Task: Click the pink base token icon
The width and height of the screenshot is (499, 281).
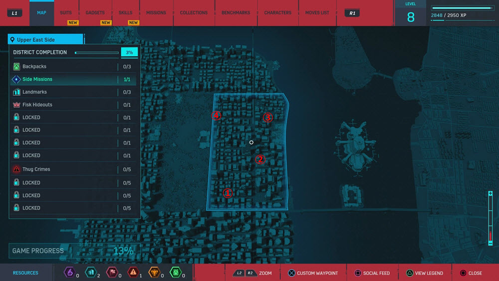Action: pyautogui.click(x=112, y=273)
